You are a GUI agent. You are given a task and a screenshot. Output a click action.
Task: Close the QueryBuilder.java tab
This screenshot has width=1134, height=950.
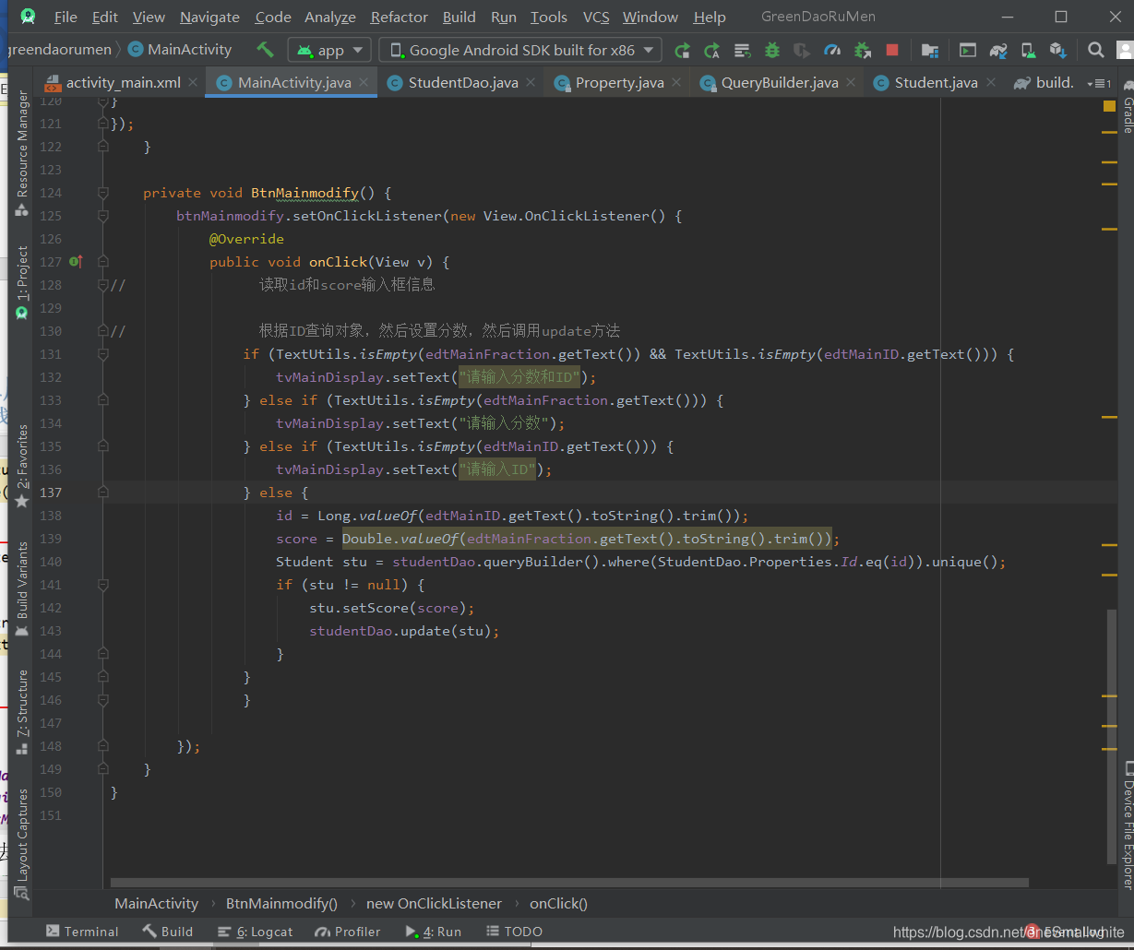(851, 82)
